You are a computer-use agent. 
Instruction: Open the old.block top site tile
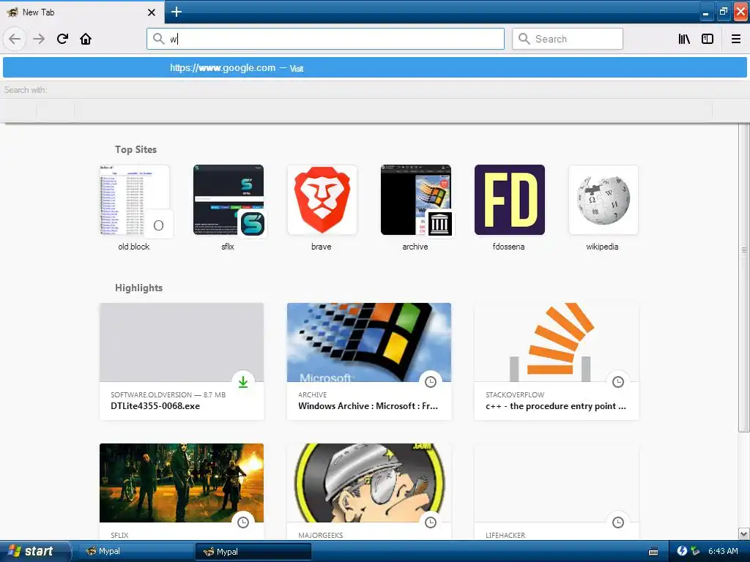(x=135, y=200)
